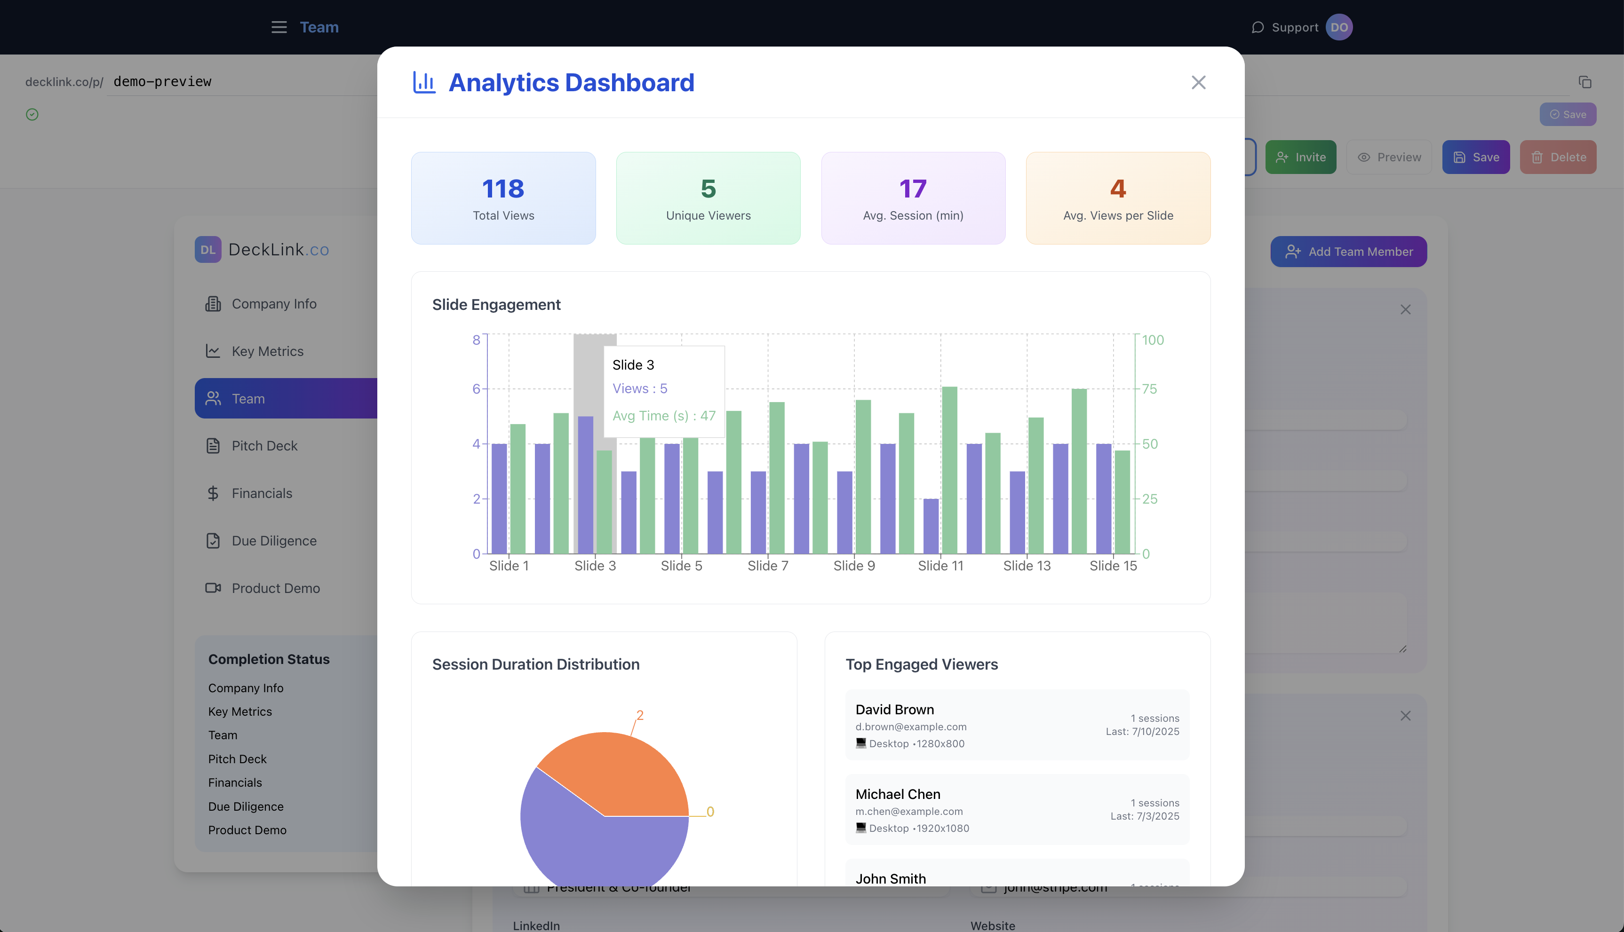The width and height of the screenshot is (1624, 932).
Task: Click 'Last: 7/3/2025' text
Action: tap(1144, 816)
